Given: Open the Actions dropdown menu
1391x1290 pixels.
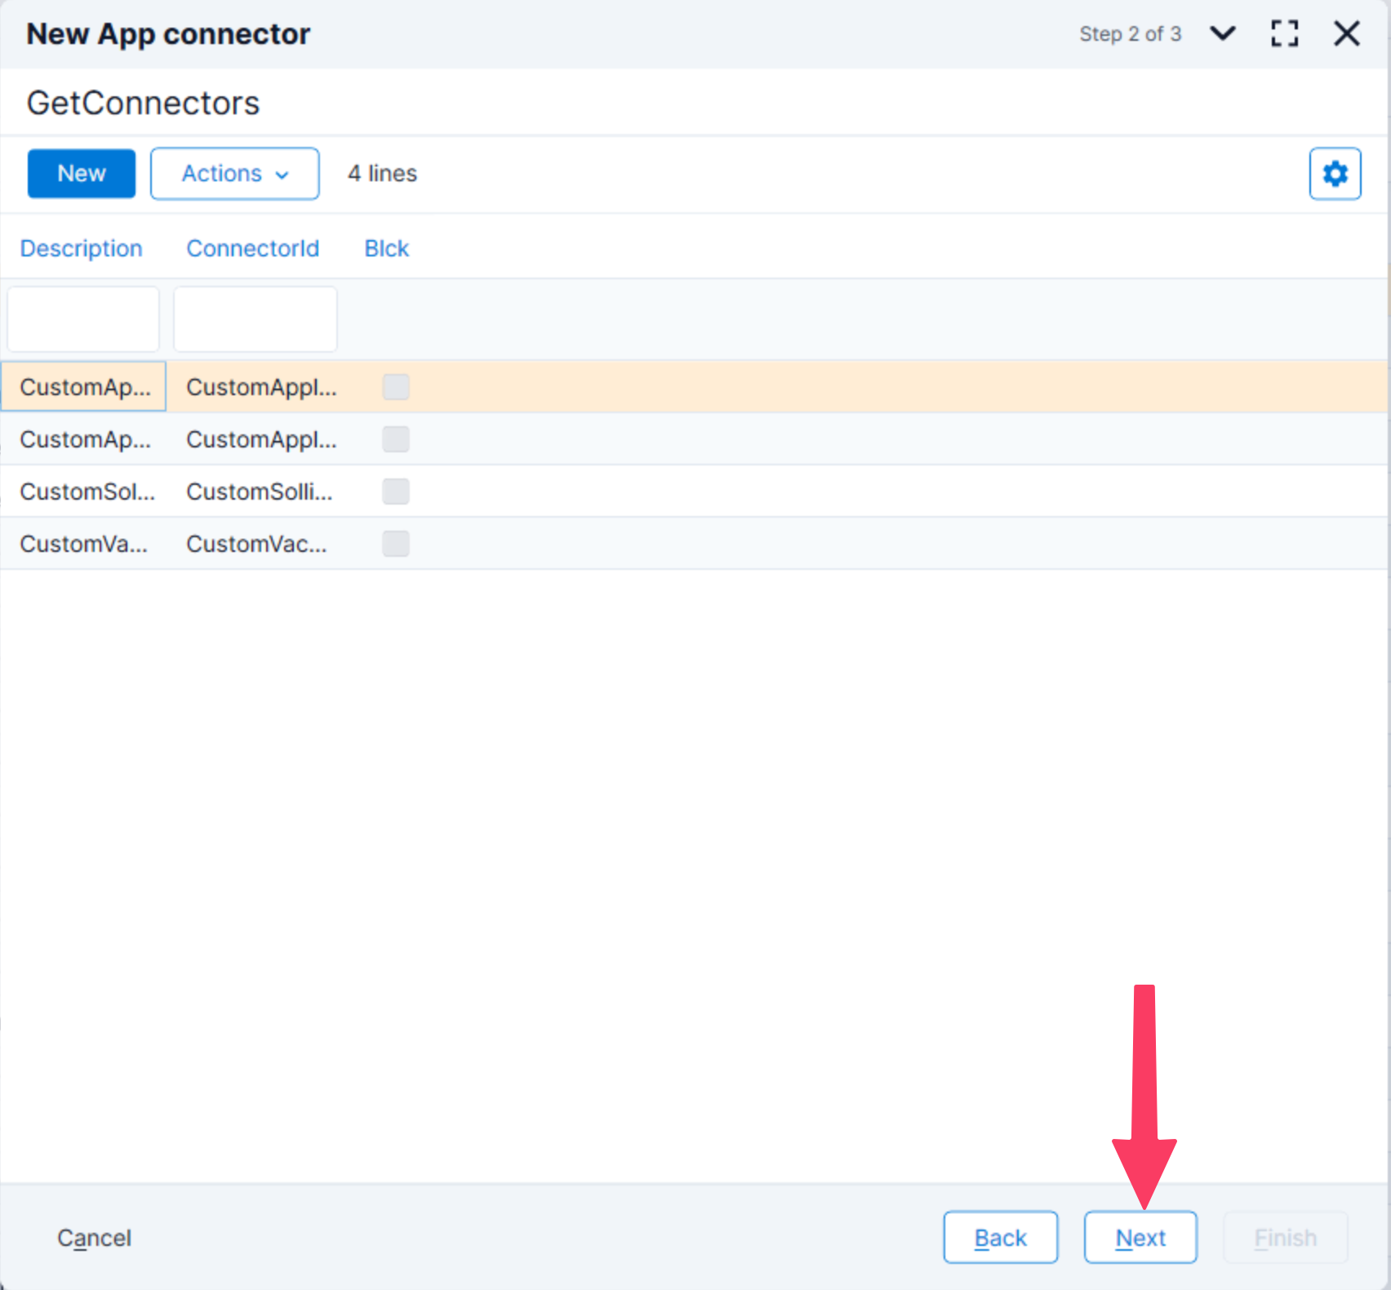Looking at the screenshot, I should 234,174.
